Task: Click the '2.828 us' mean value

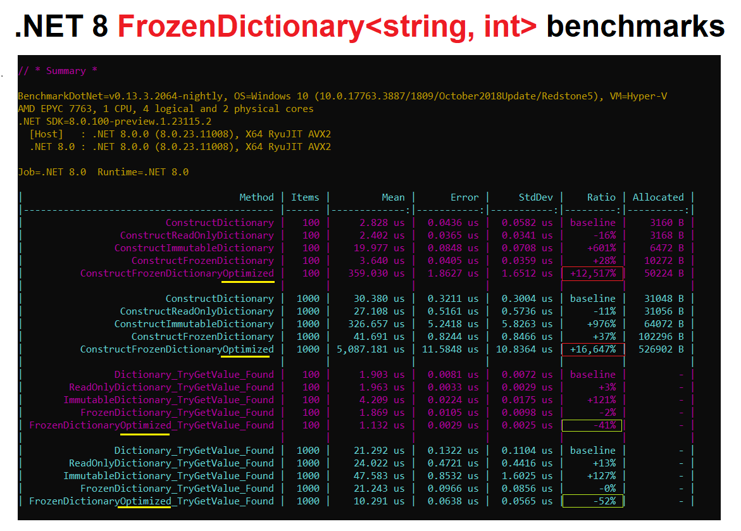Action: coord(382,223)
